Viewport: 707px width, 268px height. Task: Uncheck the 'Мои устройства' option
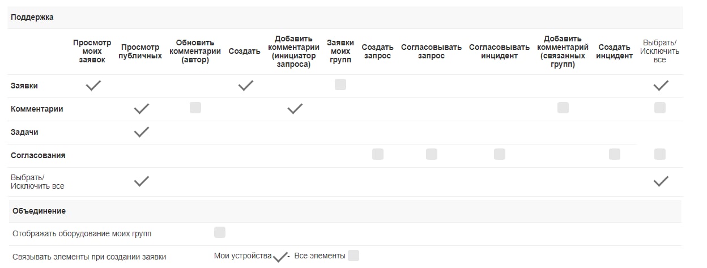(x=279, y=257)
